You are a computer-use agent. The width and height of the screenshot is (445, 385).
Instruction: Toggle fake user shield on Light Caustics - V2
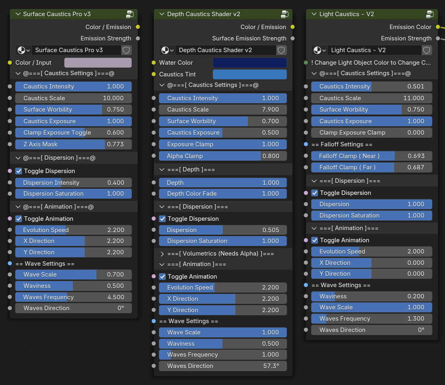click(x=427, y=50)
